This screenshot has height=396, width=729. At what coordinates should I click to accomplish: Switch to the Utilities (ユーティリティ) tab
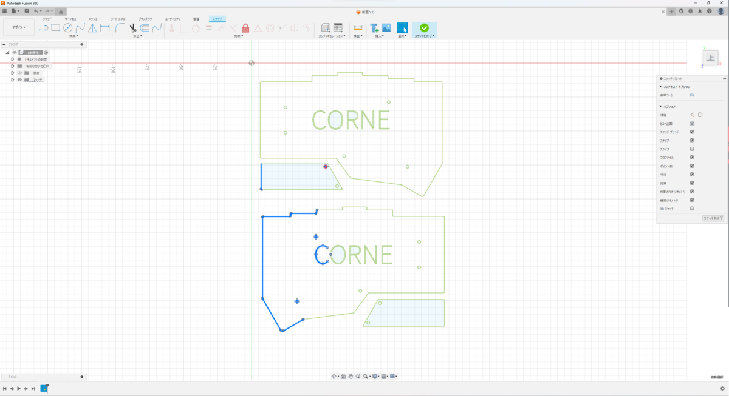click(173, 19)
